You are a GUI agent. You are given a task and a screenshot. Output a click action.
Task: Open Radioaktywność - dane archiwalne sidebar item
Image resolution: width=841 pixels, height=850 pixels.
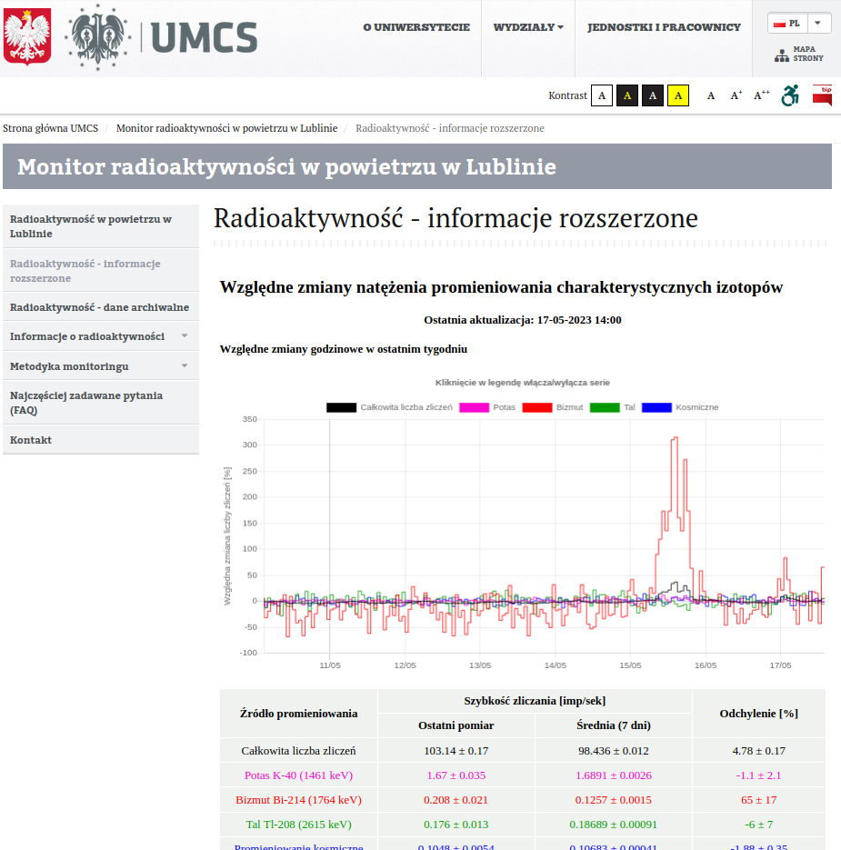(101, 307)
